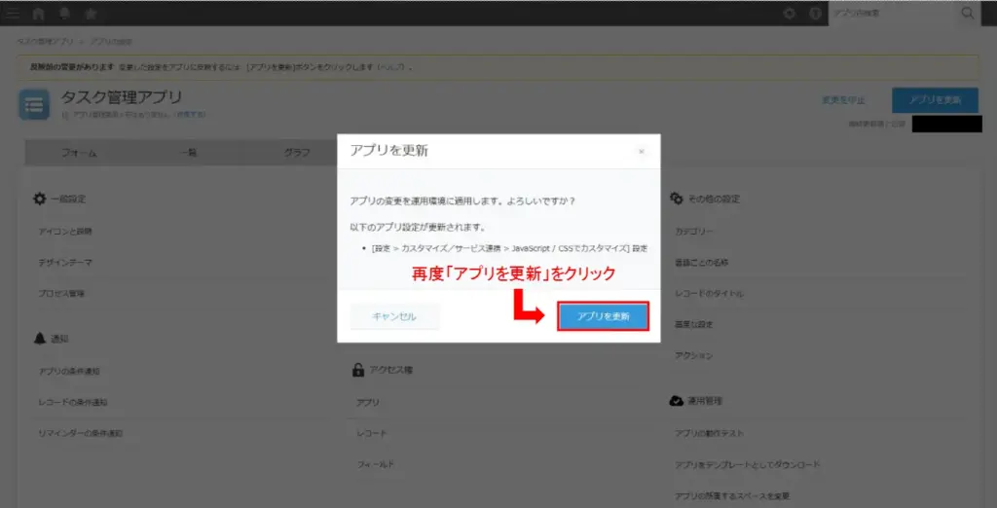Open the hamburger menu in the top bar
The width and height of the screenshot is (997, 508).
point(12,14)
